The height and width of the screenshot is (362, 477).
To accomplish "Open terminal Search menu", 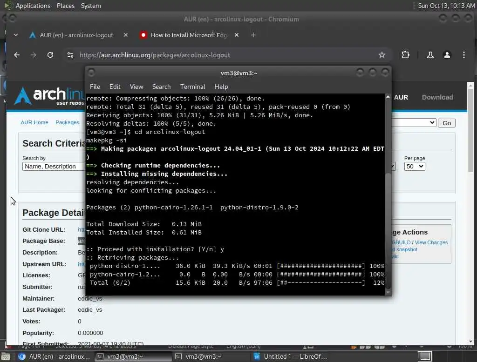I will click(x=161, y=87).
